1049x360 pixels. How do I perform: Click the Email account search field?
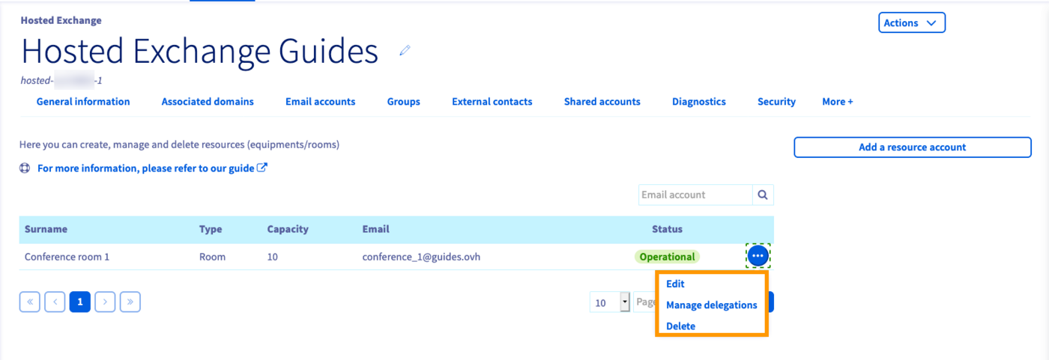tap(695, 195)
